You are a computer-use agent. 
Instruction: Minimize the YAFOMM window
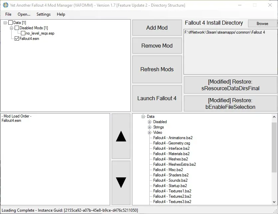[240, 5]
